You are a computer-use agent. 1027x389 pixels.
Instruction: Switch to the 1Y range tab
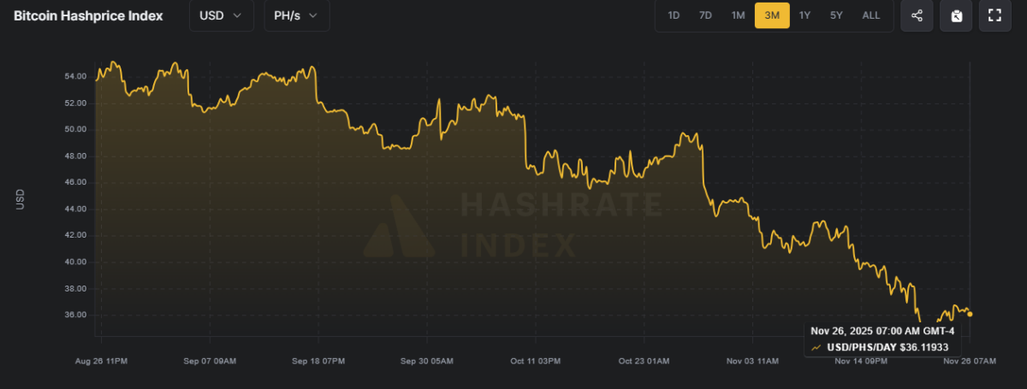pos(804,15)
